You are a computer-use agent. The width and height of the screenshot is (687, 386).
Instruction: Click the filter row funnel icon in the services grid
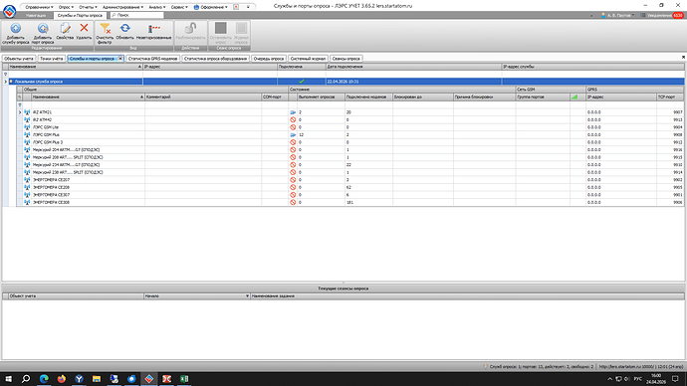click(x=6, y=75)
